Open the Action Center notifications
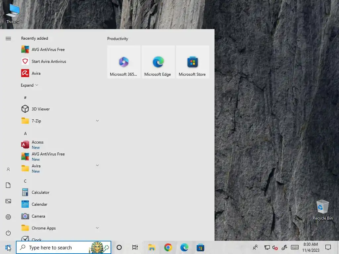The width and height of the screenshot is (339, 254). [x=328, y=247]
